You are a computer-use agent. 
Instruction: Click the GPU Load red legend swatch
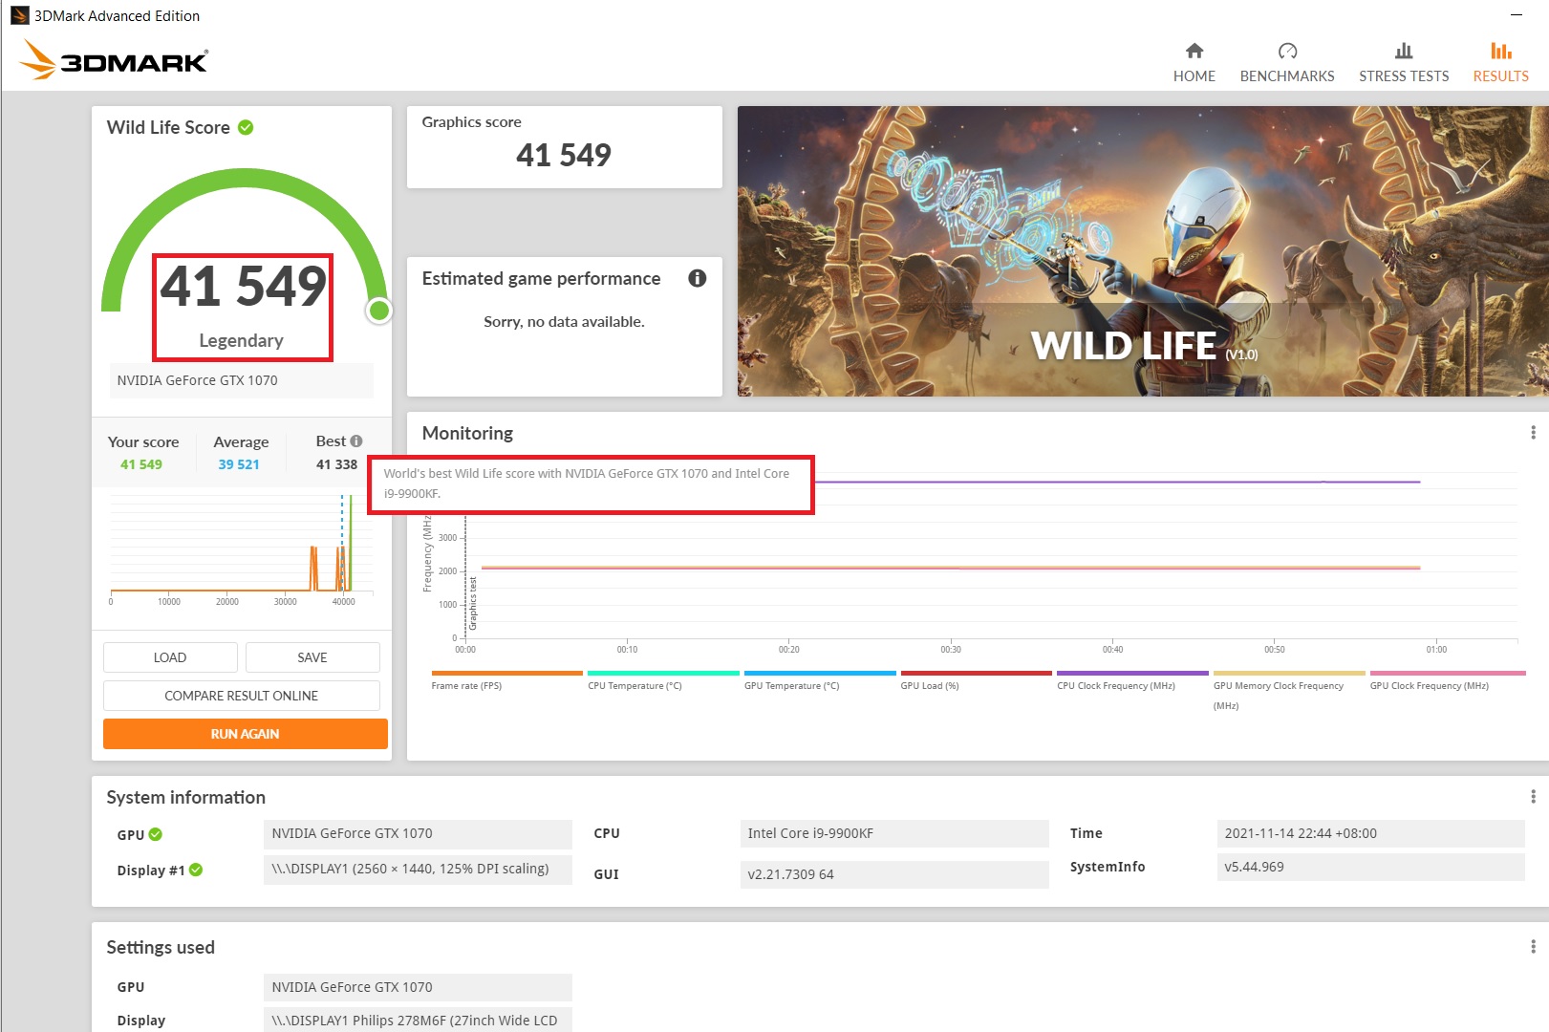[976, 673]
